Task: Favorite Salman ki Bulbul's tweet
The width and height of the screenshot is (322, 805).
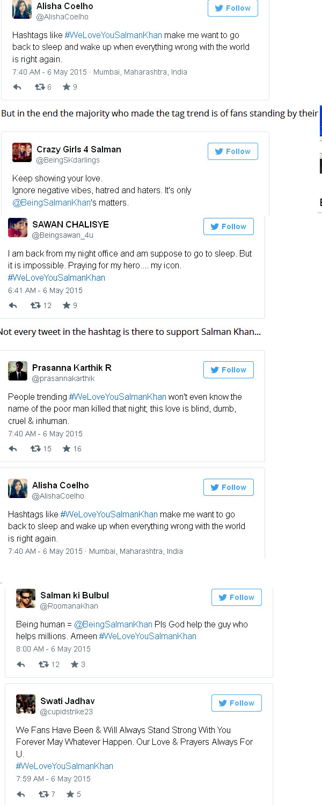Action: (x=75, y=664)
